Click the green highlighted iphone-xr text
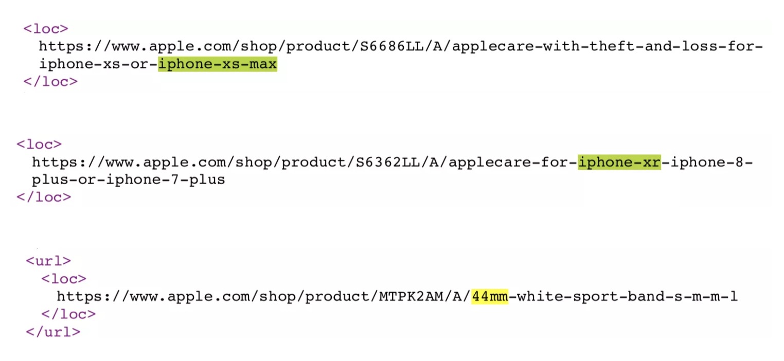This screenshot has width=784, height=361. [x=618, y=163]
